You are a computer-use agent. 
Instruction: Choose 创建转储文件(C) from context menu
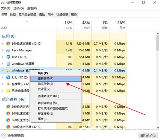(x=55, y=96)
